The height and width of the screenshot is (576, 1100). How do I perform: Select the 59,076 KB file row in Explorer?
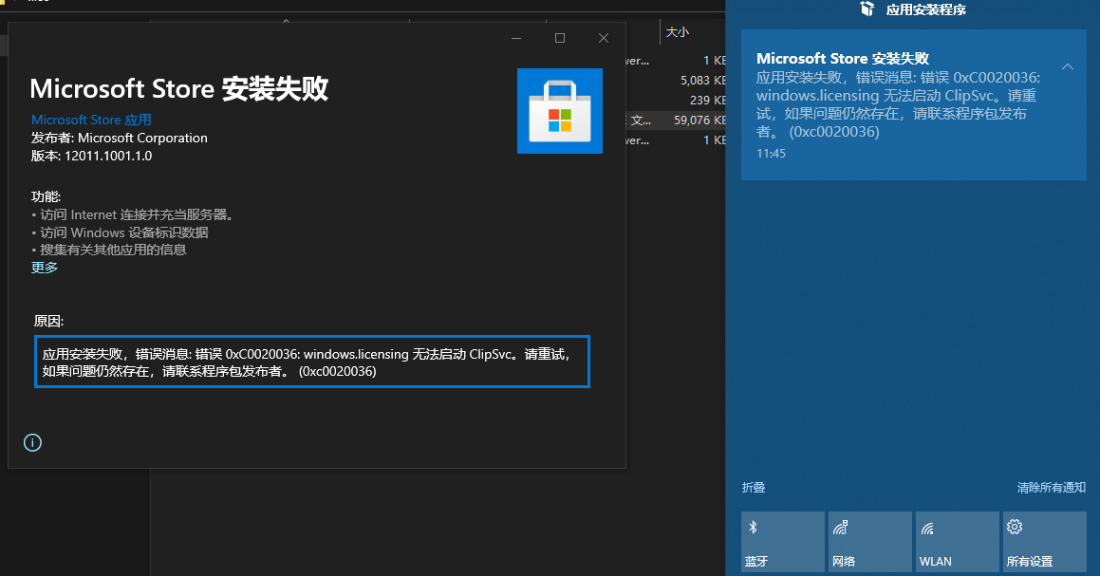676,120
